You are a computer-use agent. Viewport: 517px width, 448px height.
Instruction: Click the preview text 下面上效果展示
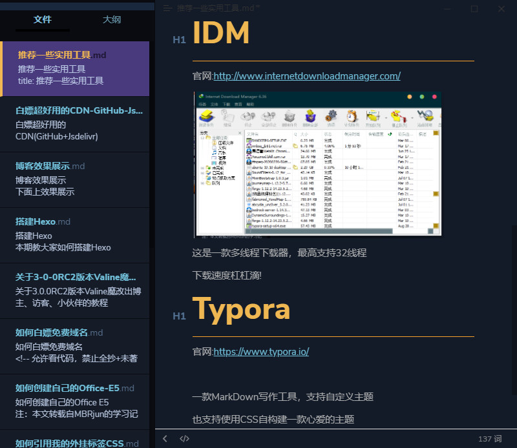45,192
